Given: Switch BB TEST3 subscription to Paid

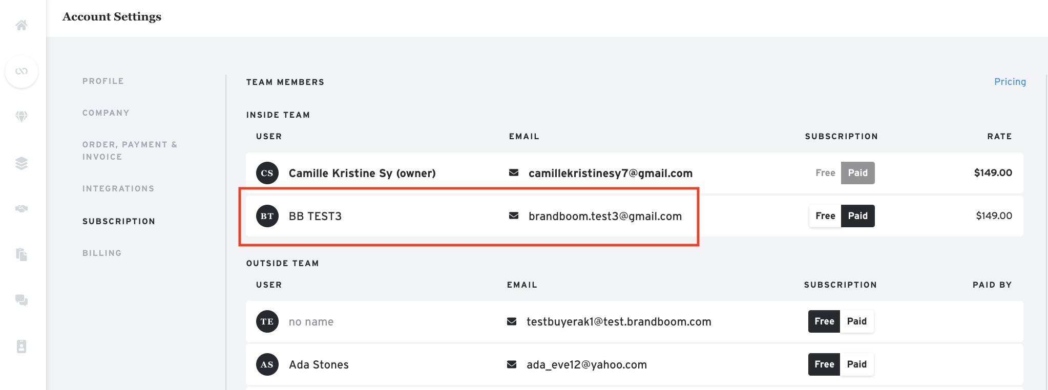Looking at the screenshot, I should [858, 216].
